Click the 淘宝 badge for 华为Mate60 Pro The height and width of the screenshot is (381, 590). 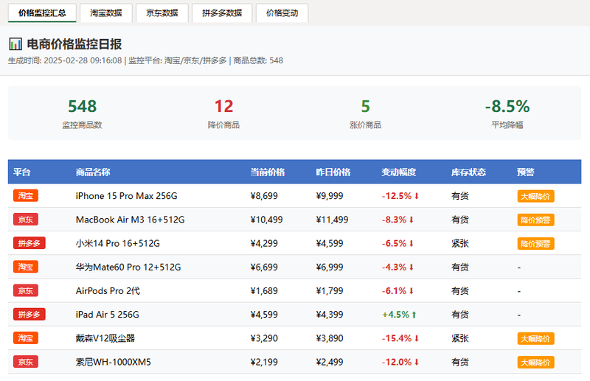coord(26,267)
